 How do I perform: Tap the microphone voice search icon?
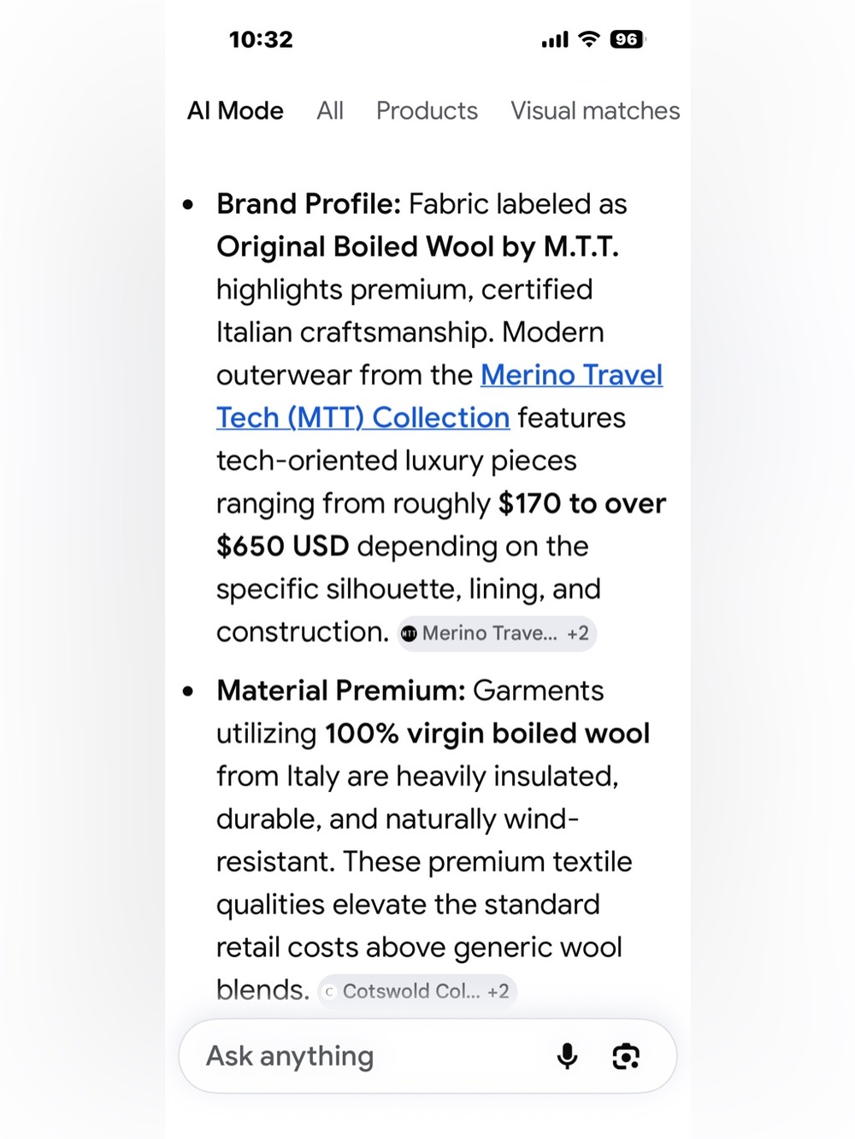(567, 1056)
